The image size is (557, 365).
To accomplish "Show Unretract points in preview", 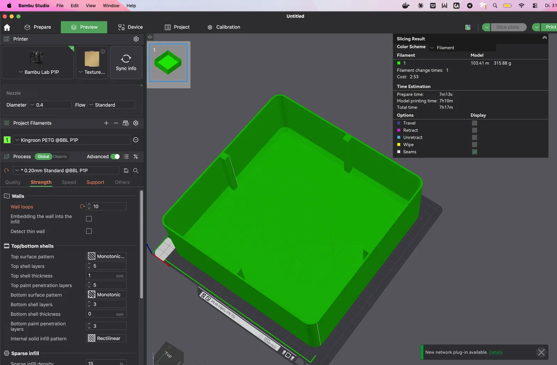I will (474, 137).
